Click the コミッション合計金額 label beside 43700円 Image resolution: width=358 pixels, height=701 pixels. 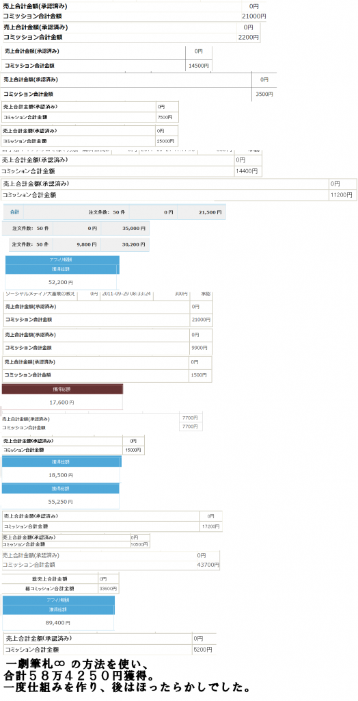29,565
